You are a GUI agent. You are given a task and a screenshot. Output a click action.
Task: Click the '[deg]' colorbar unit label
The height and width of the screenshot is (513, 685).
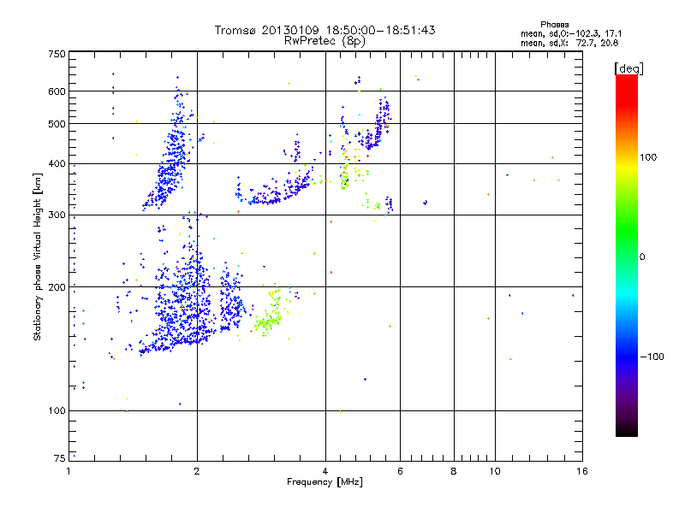point(628,68)
